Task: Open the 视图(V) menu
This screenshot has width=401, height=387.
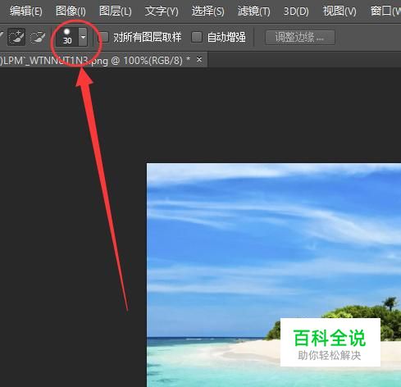Action: point(339,11)
